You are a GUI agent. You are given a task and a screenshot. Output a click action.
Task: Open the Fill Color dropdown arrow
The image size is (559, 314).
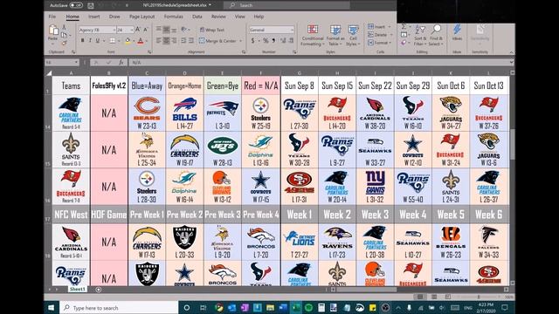[133, 41]
